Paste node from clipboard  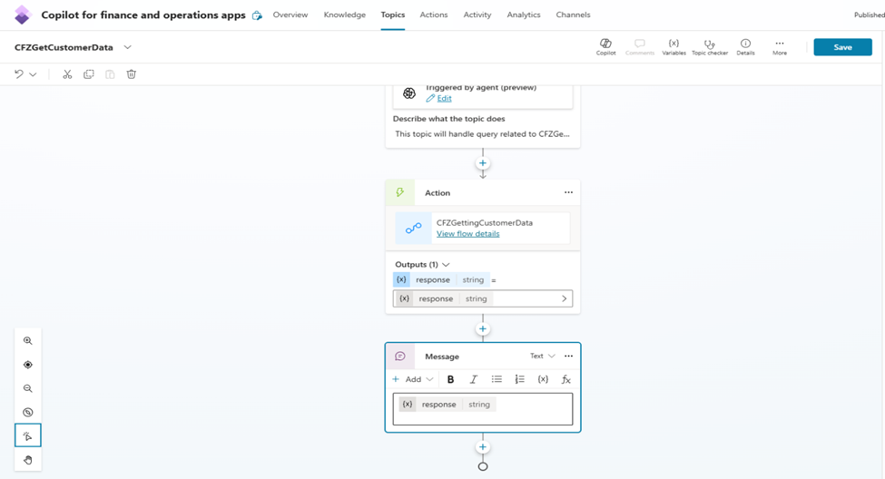tap(110, 73)
